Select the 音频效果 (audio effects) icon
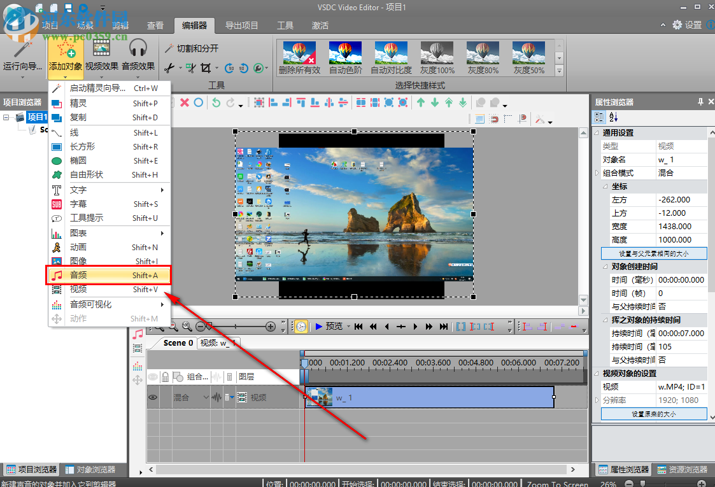Screen dimensions: 715x487 (x=138, y=57)
